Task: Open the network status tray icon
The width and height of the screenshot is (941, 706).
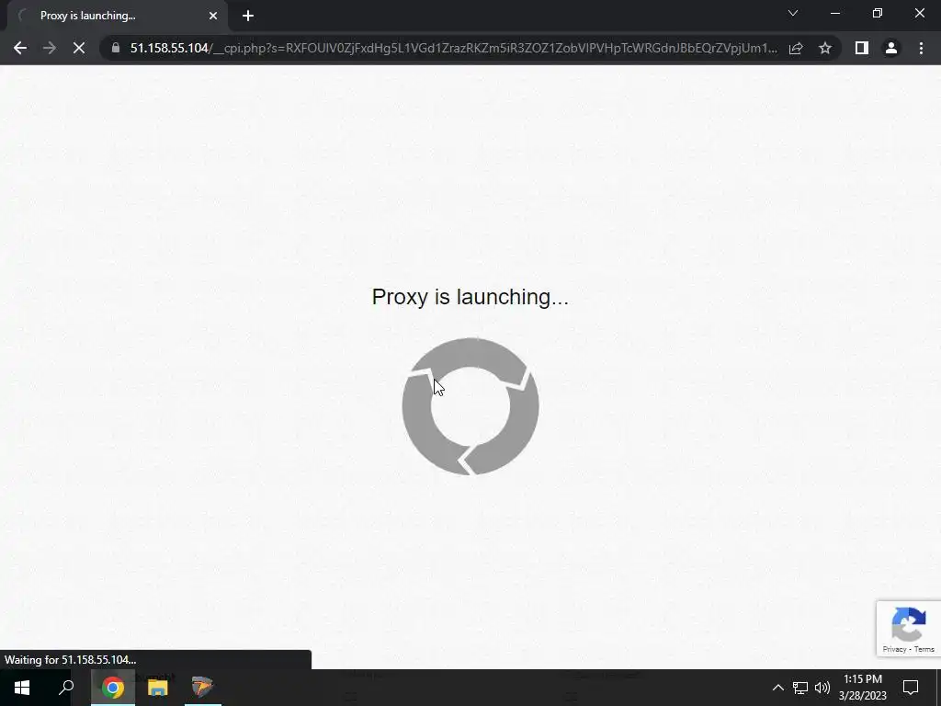Action: [800, 688]
